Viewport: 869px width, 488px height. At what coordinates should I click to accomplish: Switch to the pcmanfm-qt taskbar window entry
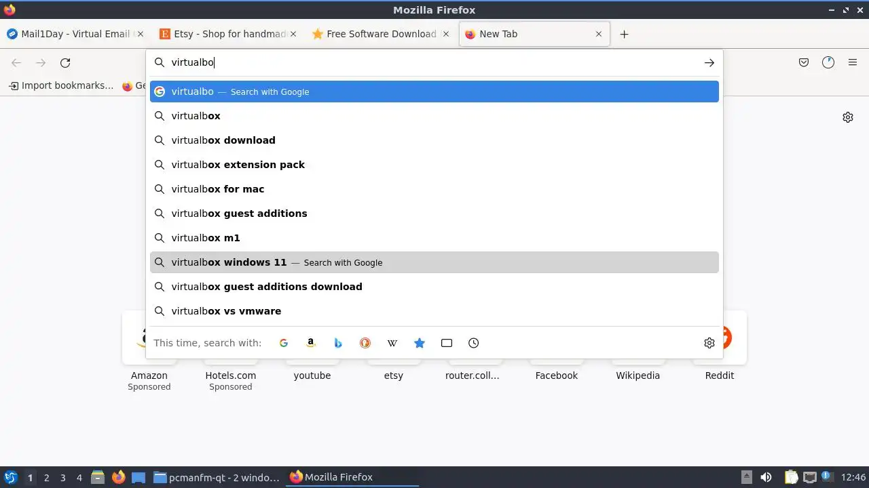point(217,477)
